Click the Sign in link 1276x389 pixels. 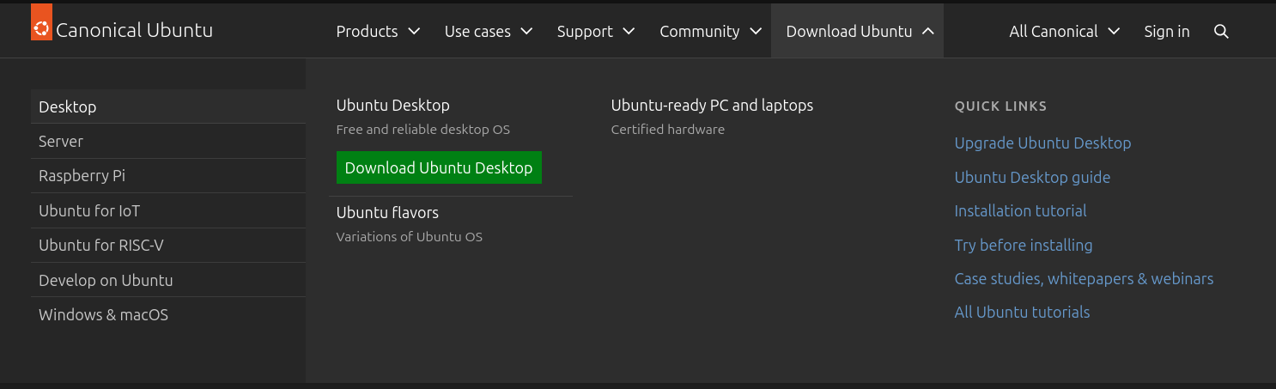1166,32
